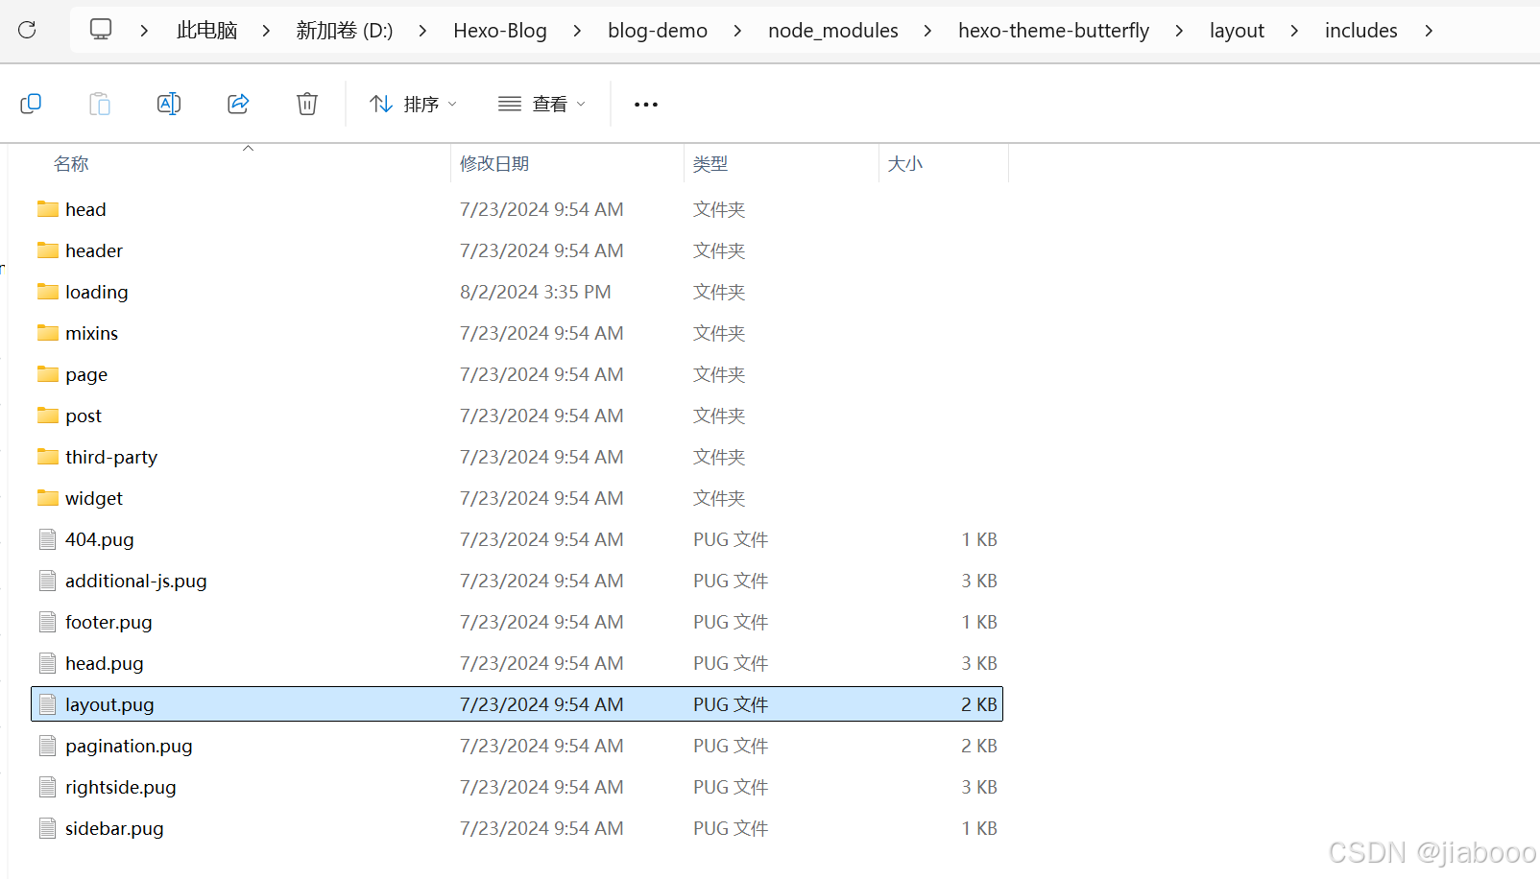Click the rename icon in toolbar

pyautogui.click(x=169, y=104)
